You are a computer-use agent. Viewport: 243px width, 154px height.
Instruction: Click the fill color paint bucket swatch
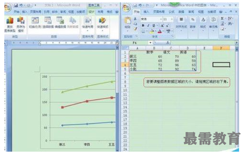[x=152, y=31]
